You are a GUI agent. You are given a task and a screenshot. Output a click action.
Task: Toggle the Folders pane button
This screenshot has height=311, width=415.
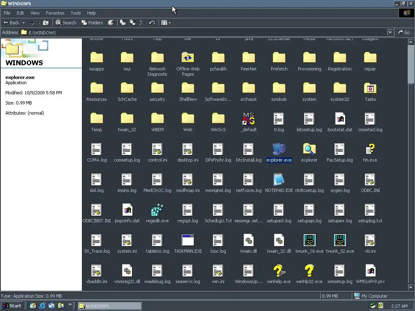pyautogui.click(x=92, y=23)
